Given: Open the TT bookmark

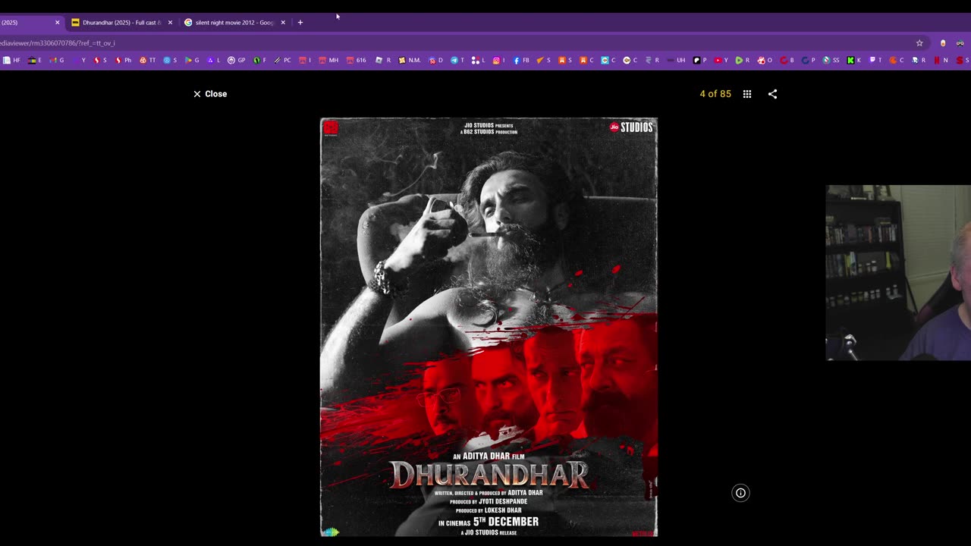Looking at the screenshot, I should [x=148, y=60].
